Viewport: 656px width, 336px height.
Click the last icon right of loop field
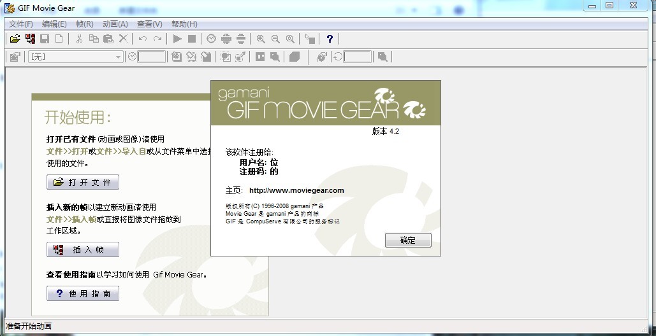pyautogui.click(x=383, y=57)
